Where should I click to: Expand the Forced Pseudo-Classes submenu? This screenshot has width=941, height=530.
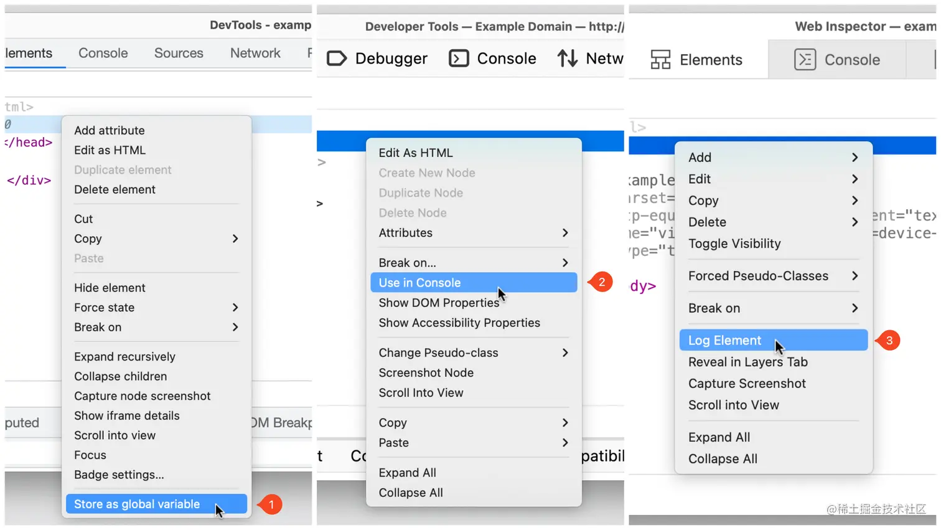pos(758,276)
